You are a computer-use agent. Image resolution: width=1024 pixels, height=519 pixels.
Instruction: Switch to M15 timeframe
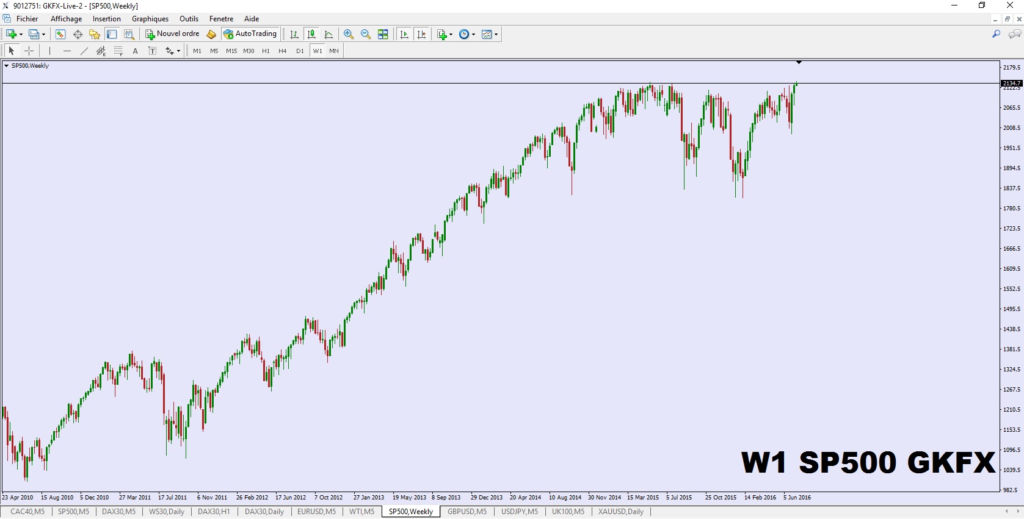231,51
